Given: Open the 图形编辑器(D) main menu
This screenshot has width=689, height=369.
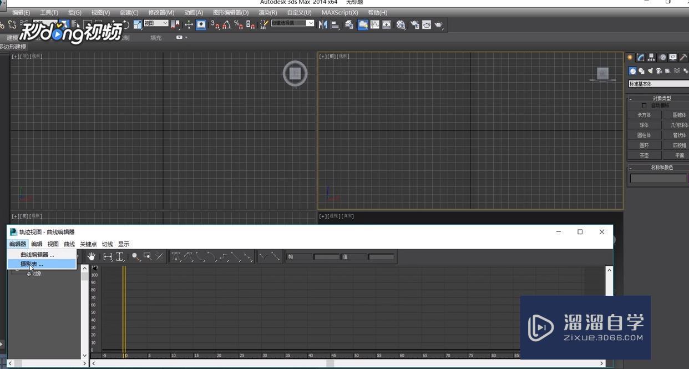Looking at the screenshot, I should click(x=231, y=12).
